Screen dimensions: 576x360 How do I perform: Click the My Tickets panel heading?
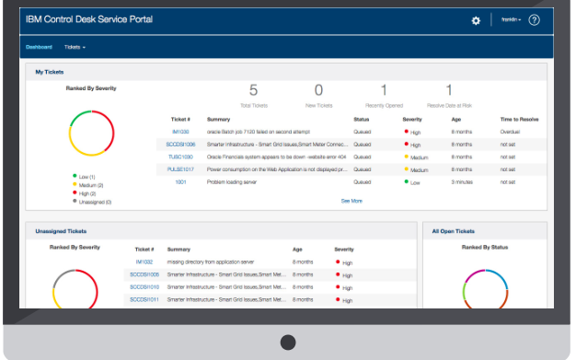pos(49,72)
